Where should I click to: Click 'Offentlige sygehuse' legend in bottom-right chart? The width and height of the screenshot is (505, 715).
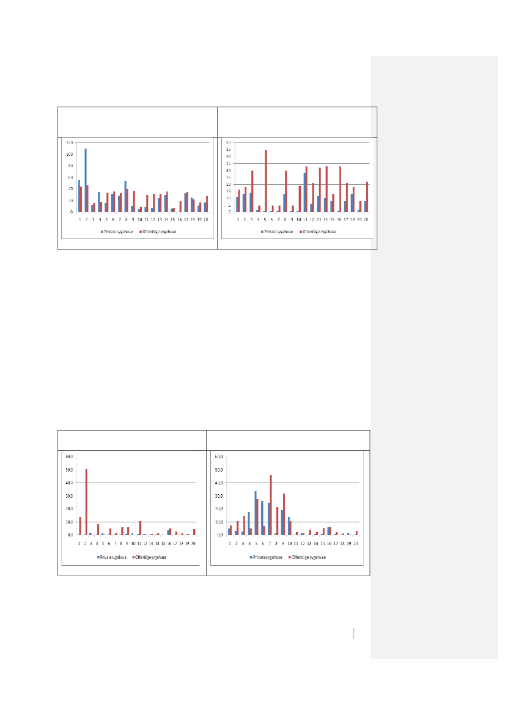pyautogui.click(x=307, y=557)
